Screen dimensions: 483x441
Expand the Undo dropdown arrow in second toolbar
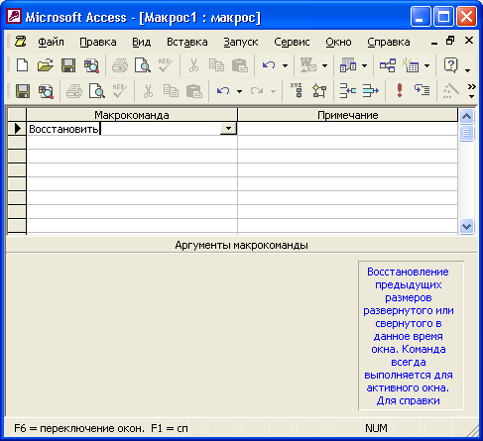pyautogui.click(x=239, y=91)
